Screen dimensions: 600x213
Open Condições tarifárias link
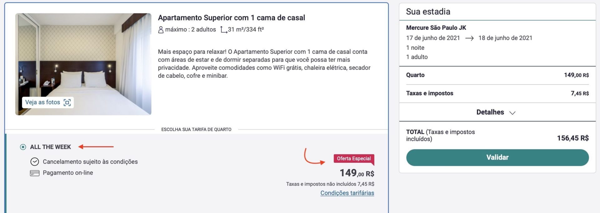pyautogui.click(x=347, y=193)
